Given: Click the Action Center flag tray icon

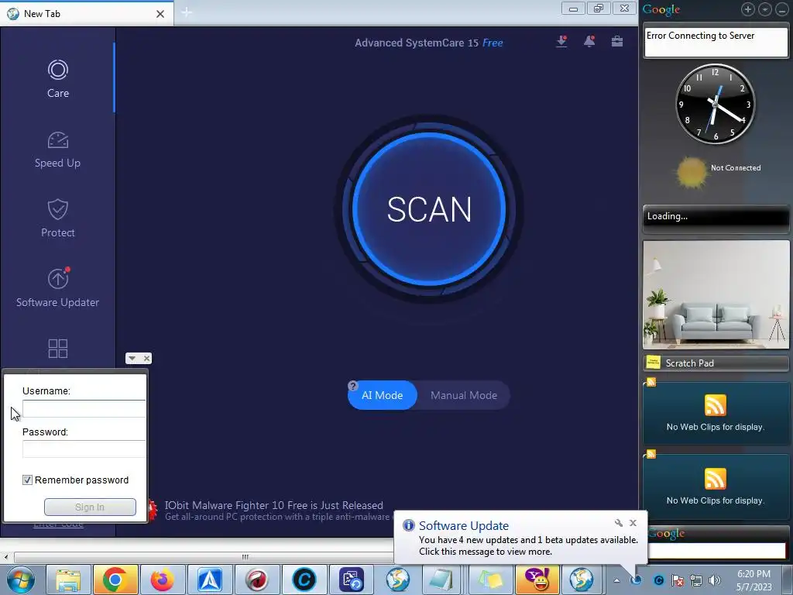Looking at the screenshot, I should [677, 580].
